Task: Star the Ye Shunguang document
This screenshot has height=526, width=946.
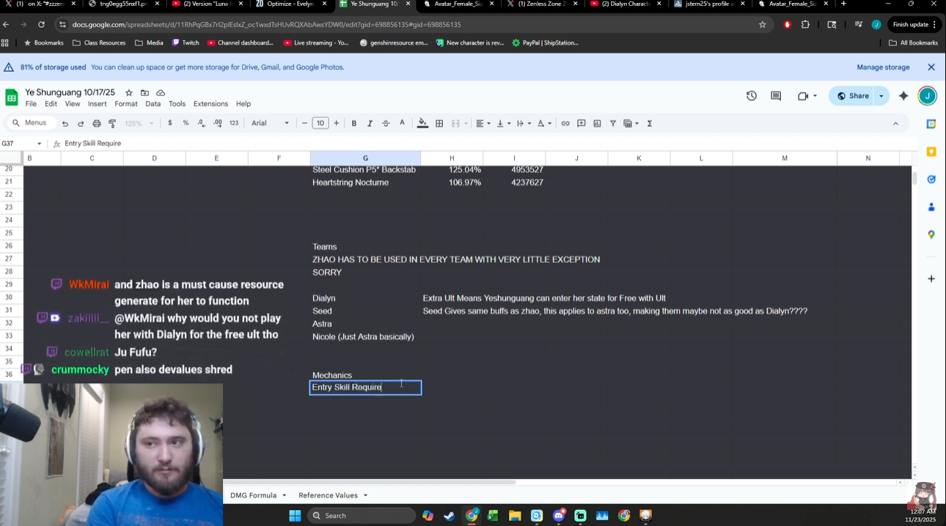Action: pos(129,93)
